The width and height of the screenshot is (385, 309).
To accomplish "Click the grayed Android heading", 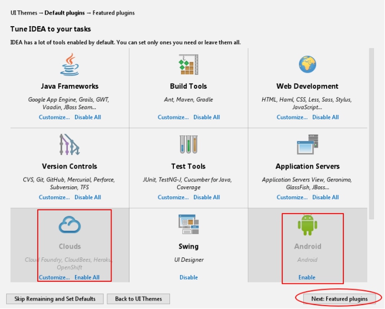I will 308,246.
